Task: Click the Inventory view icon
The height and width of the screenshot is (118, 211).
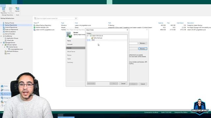Action: coord(2,90)
